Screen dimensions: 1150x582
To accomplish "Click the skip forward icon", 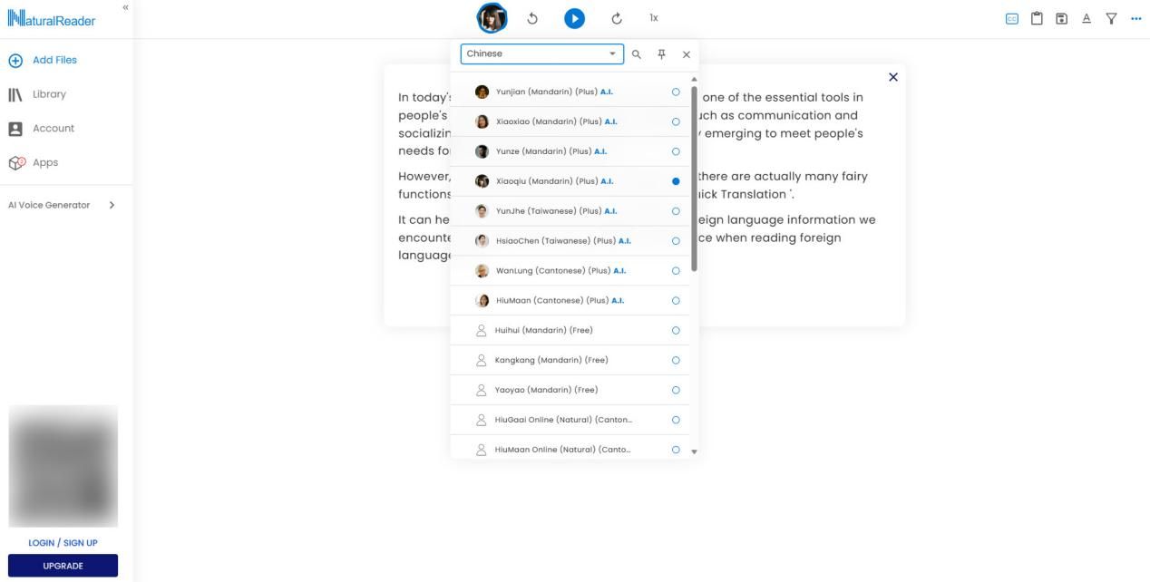I will 617,18.
